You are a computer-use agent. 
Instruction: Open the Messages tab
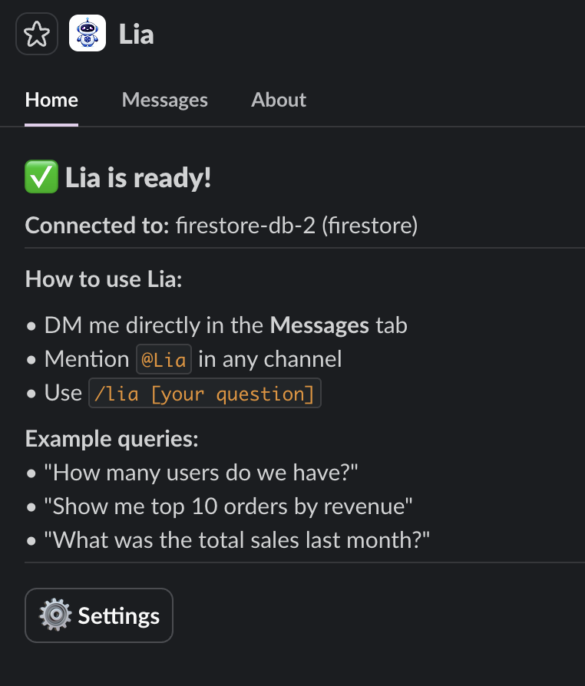164,100
